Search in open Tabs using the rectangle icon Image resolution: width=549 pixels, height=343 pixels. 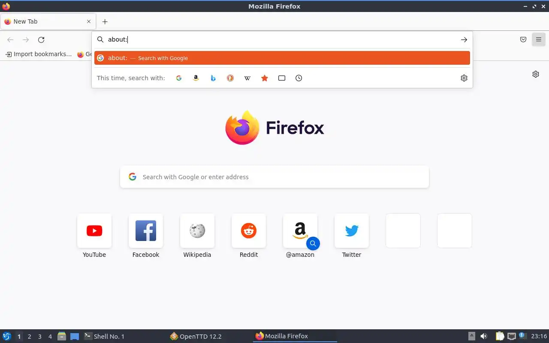[x=282, y=78]
